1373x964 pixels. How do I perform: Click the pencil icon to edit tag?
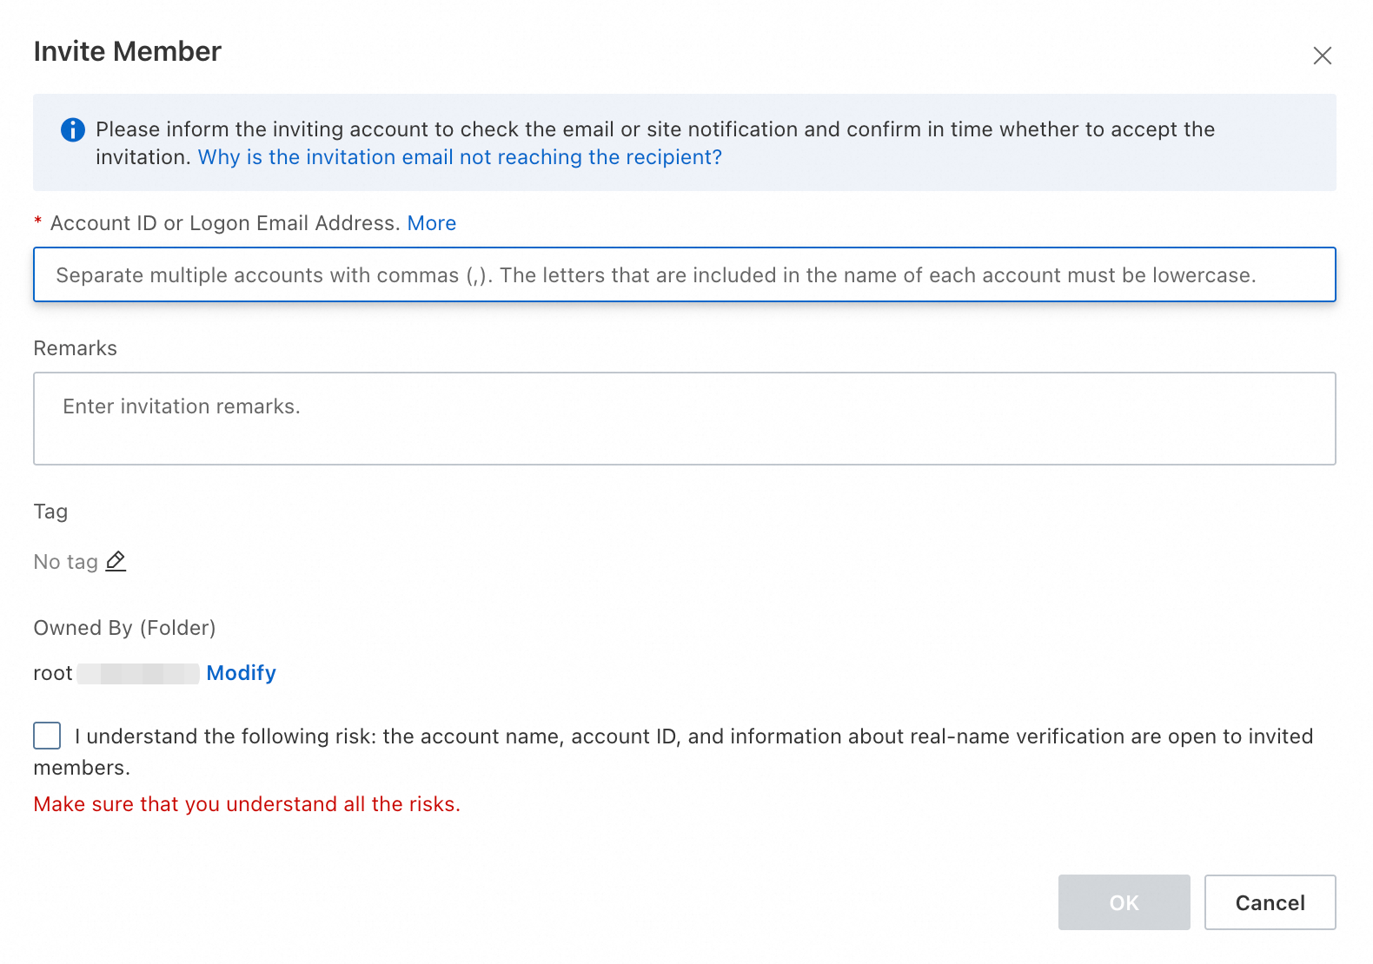[116, 561]
